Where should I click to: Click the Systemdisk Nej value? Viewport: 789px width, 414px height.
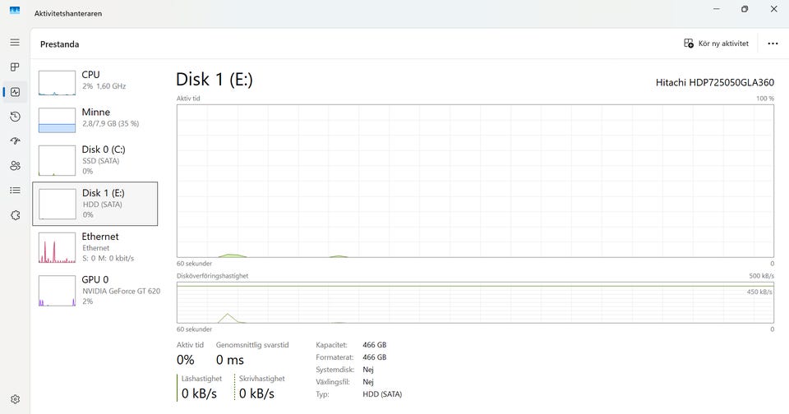click(368, 370)
